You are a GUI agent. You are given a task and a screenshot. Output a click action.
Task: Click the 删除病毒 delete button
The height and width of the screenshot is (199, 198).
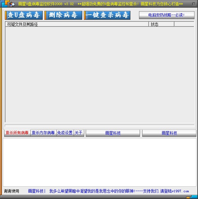point(63,15)
